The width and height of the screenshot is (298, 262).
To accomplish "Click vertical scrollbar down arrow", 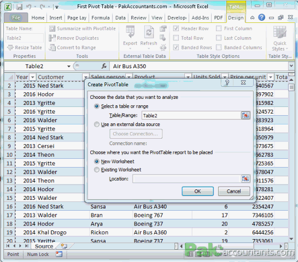I will click(291, 239).
